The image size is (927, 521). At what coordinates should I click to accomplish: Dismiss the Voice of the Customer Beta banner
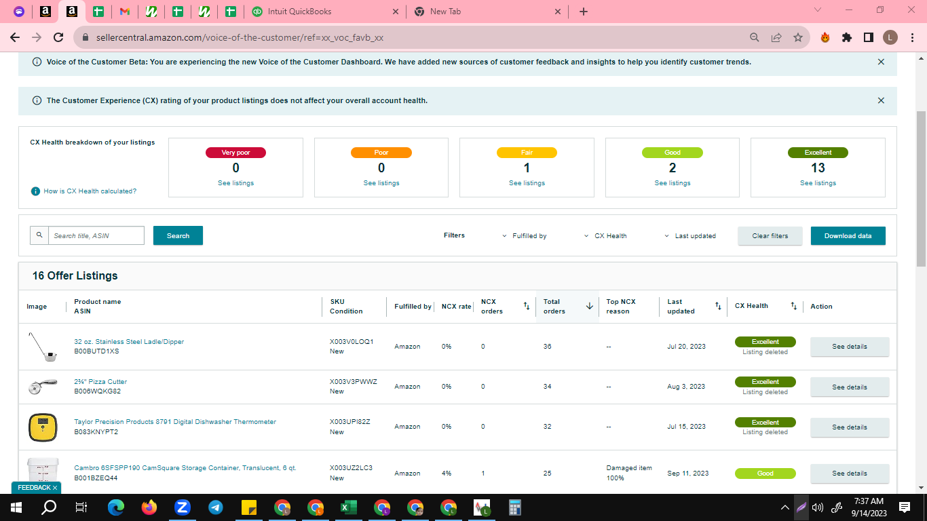pyautogui.click(x=881, y=62)
